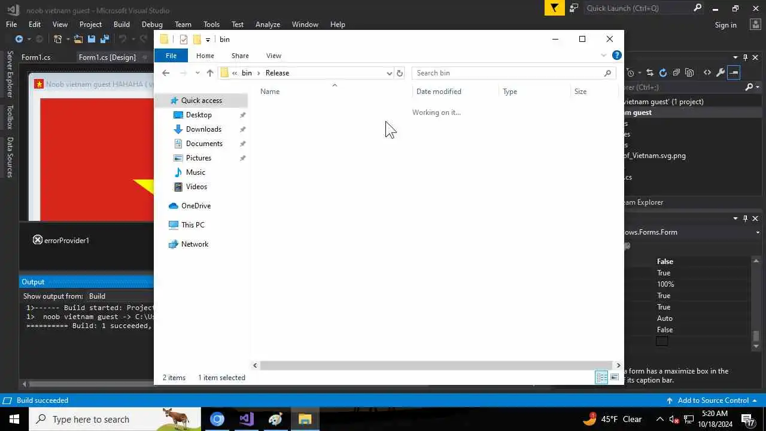Click the Show All Files icon in Solution Explorer
Viewport: 766px width, 431px height.
689,72
